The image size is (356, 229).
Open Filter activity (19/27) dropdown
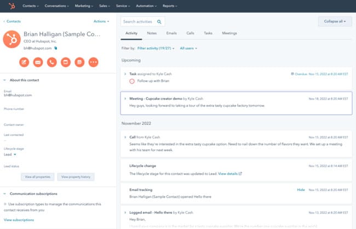coord(156,48)
